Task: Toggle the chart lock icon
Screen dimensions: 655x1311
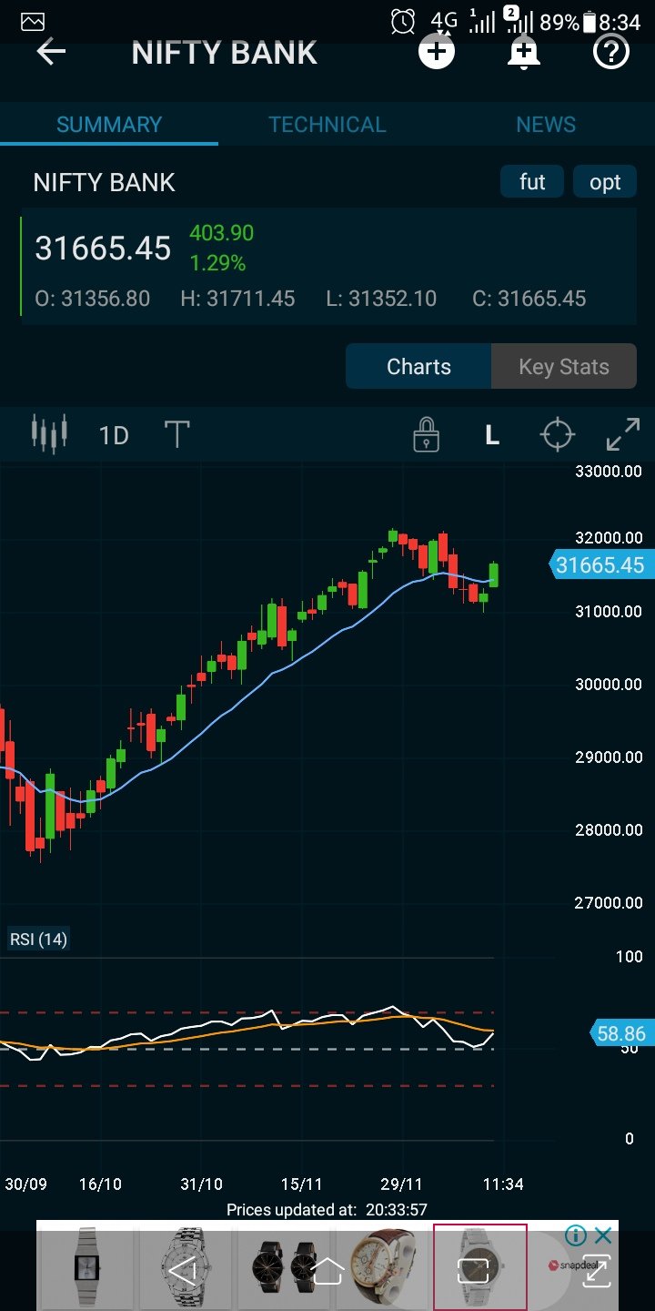Action: (426, 435)
